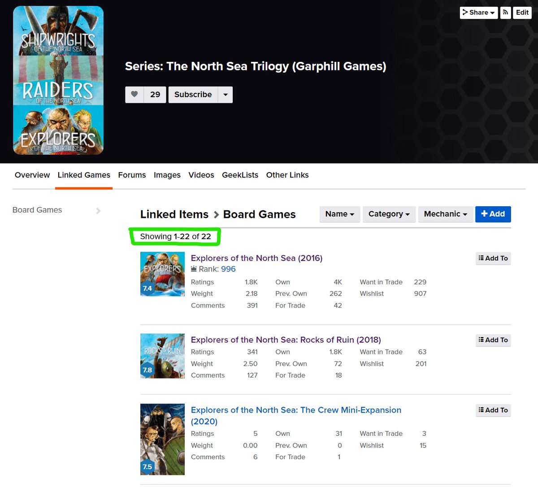
Task: Select Board Games in the sidebar
Action: tap(37, 210)
